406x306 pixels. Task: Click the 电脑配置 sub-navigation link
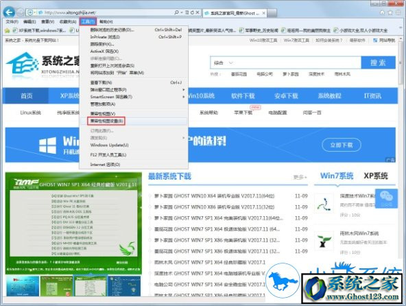point(278,113)
